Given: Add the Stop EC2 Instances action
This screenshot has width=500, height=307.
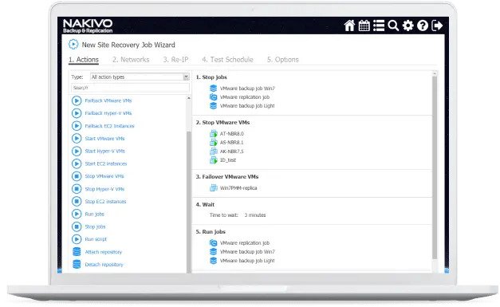Looking at the screenshot, I should coord(105,202).
